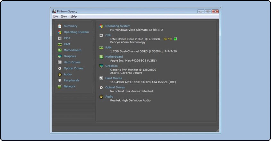The height and width of the screenshot is (141, 271).
Task: Click 'Realtek High Definition Audio' text
Action: click(130, 100)
